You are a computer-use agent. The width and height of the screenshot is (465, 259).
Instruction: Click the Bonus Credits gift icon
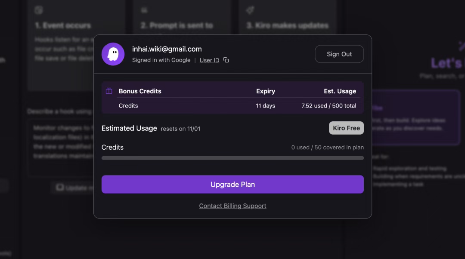click(x=109, y=91)
